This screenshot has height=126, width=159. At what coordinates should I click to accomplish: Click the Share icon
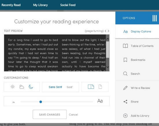click(x=125, y=102)
